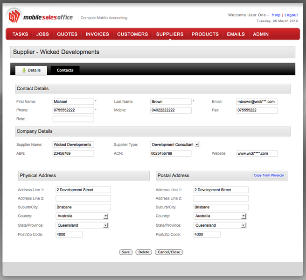Screen dimensions: 306x280
Task: Click the empty Role field
Action: 73,119
